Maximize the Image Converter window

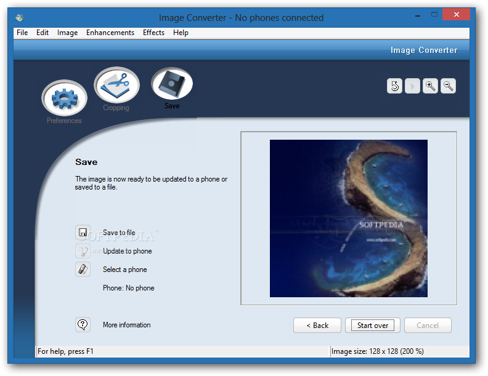pos(434,15)
